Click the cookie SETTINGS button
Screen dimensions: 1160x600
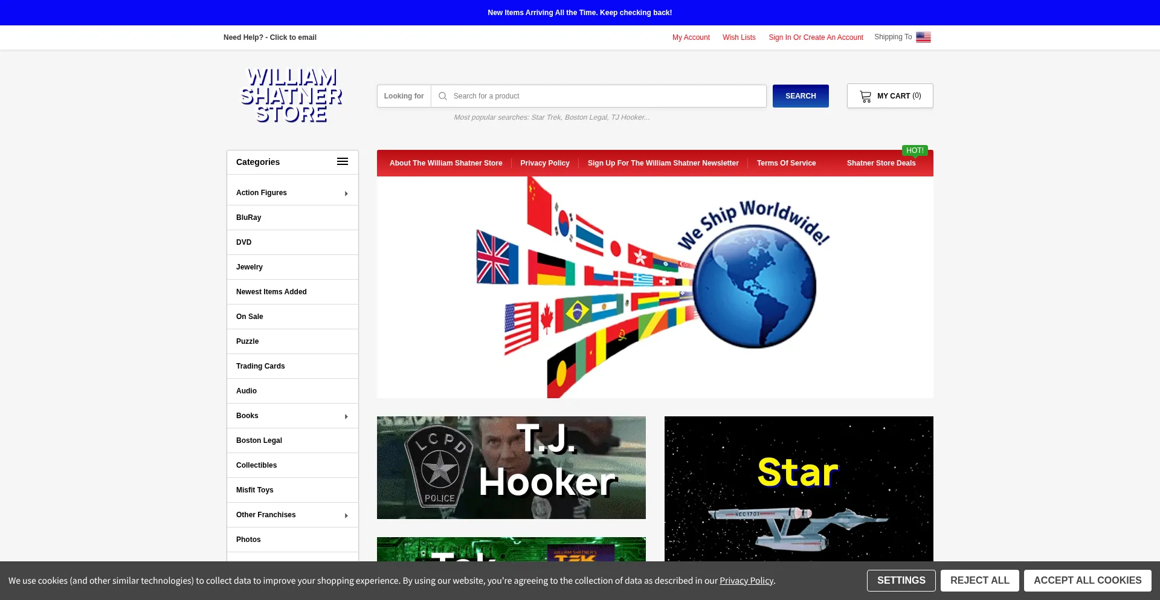pyautogui.click(x=901, y=581)
